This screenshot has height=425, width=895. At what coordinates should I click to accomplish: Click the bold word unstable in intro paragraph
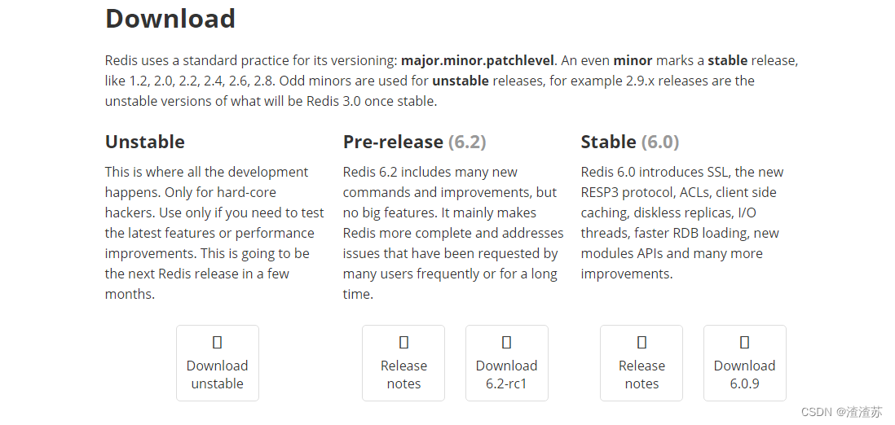click(x=461, y=81)
